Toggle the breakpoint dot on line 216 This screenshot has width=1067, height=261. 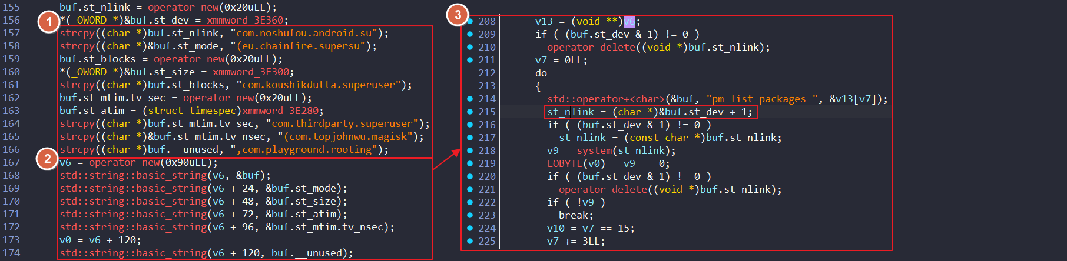pos(470,125)
